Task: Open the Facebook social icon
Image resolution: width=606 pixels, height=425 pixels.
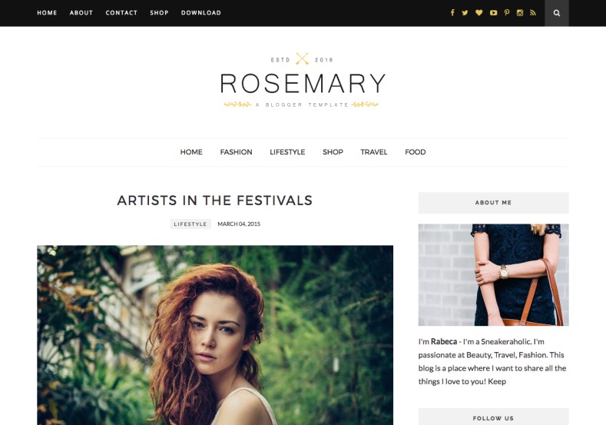Action: (x=452, y=13)
